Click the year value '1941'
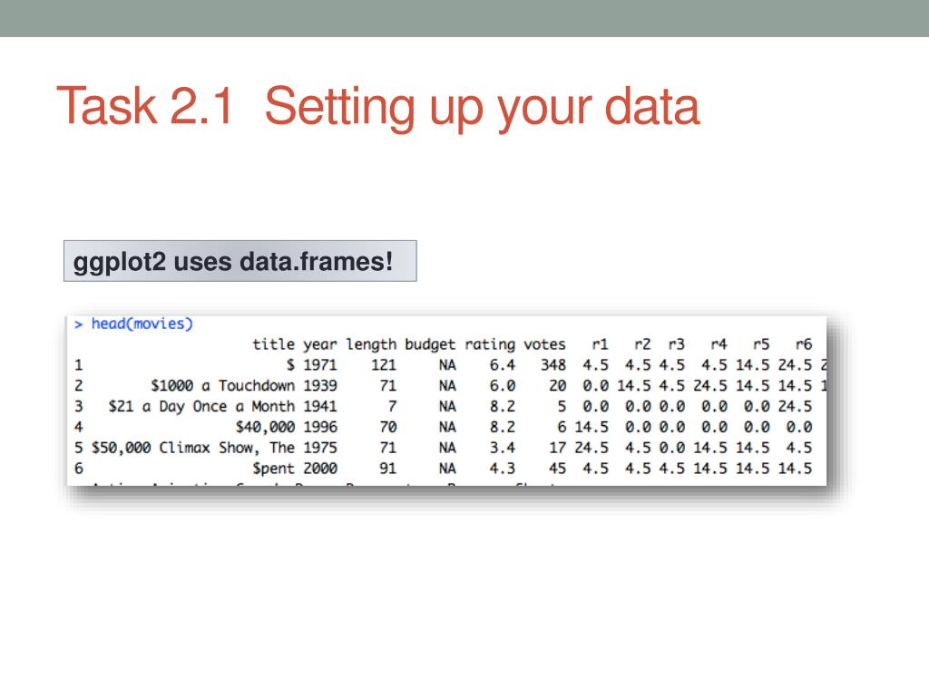This screenshot has width=929, height=696. 320,407
